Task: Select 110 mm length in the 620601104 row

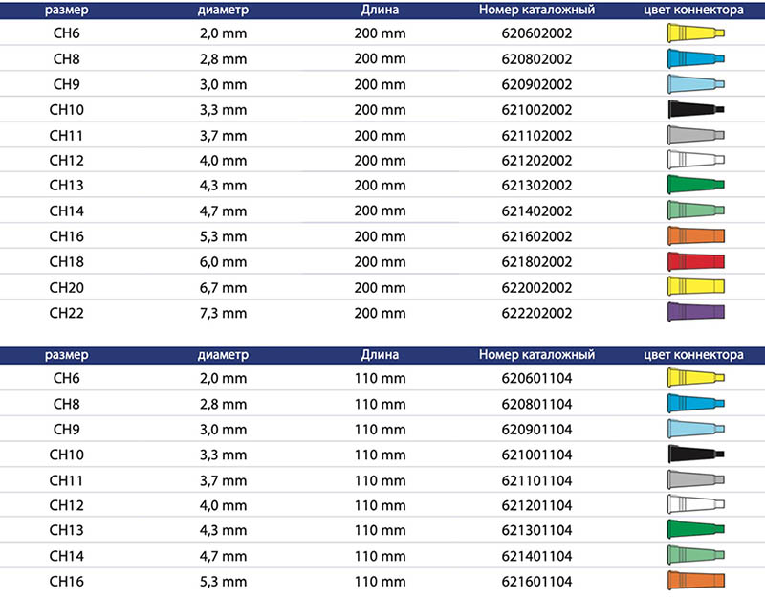Action: coord(380,378)
